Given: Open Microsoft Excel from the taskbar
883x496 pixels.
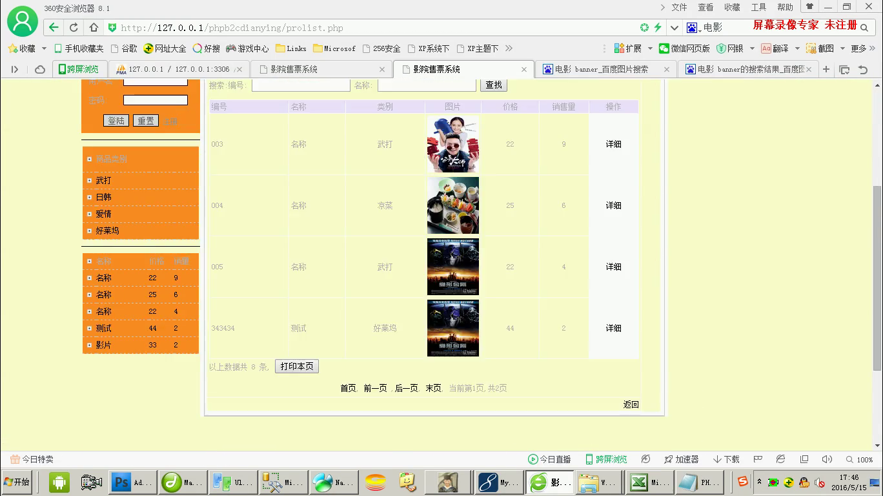Looking at the screenshot, I should [649, 482].
